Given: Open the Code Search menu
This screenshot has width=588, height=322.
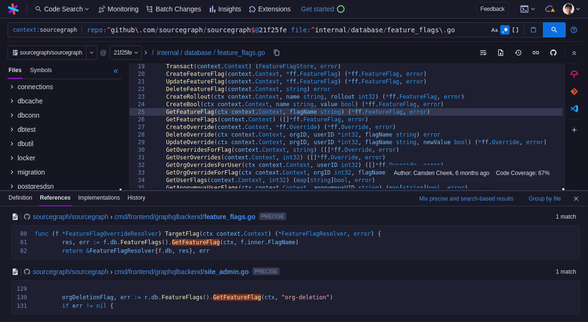Looking at the screenshot, I should (x=62, y=9).
